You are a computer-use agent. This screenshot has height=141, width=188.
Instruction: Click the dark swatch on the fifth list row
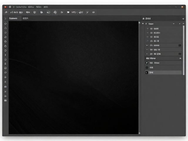click(x=180, y=45)
